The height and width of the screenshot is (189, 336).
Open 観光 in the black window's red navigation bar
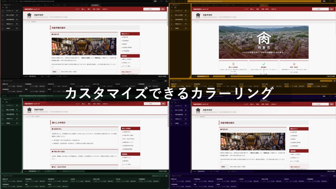(89, 9)
